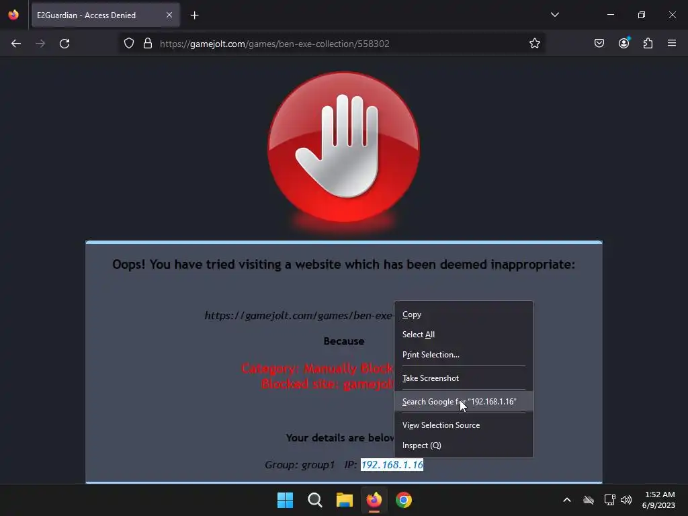688x516 pixels.
Task: Click the OneDrive cloud tray icon
Action: (589, 500)
